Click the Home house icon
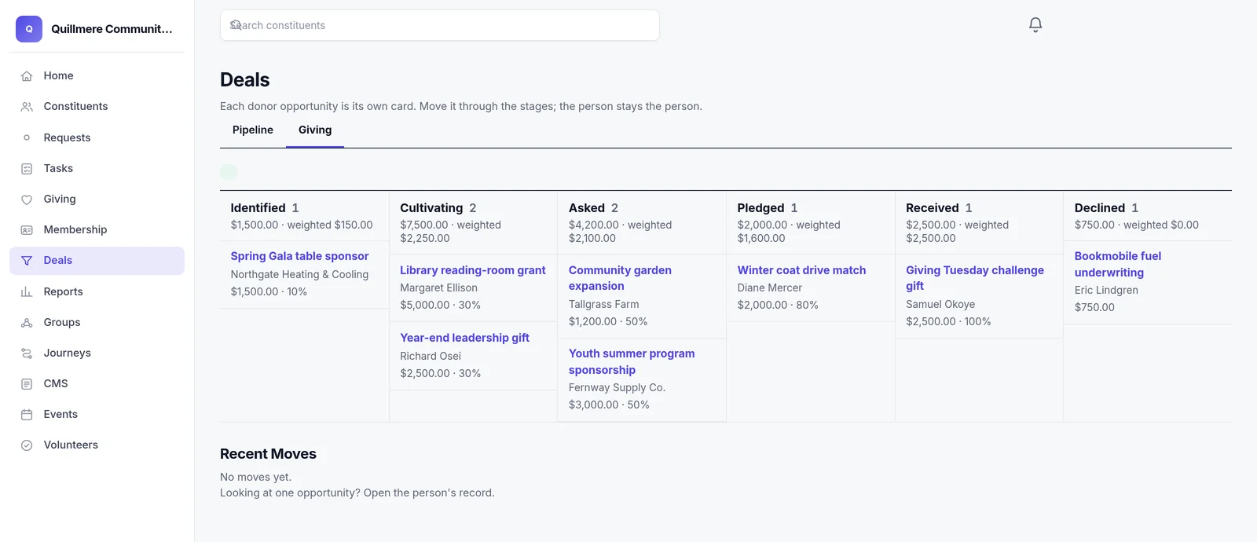This screenshot has height=542, width=1257. coord(27,76)
